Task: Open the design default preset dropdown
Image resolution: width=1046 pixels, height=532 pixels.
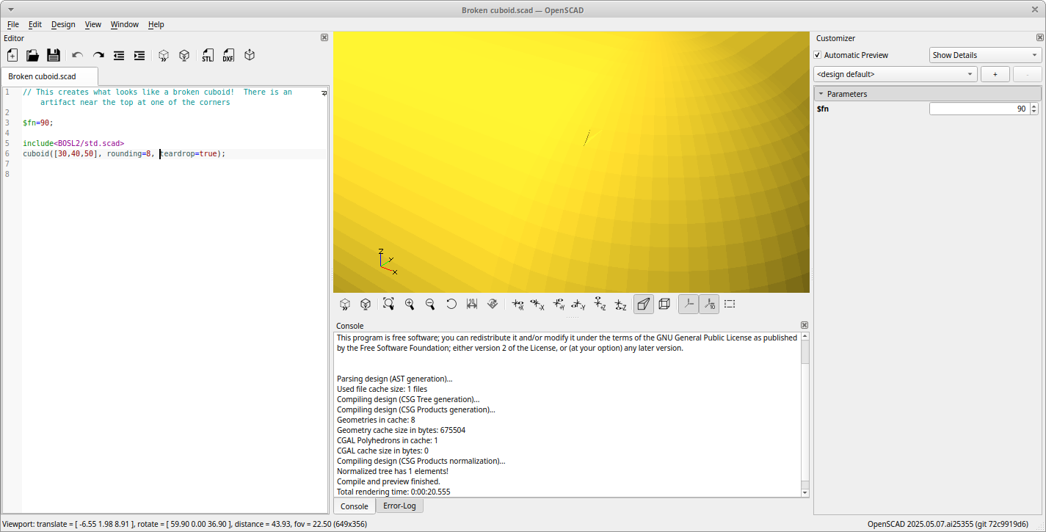Action: coord(895,74)
